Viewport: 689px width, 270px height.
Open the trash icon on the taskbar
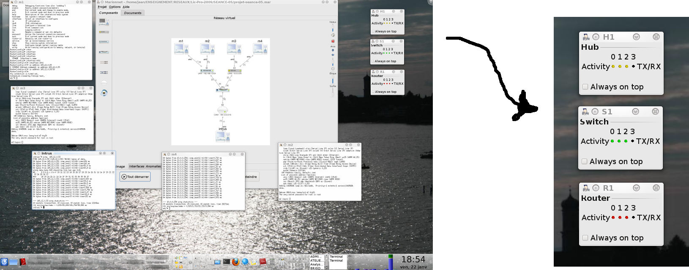click(x=281, y=262)
